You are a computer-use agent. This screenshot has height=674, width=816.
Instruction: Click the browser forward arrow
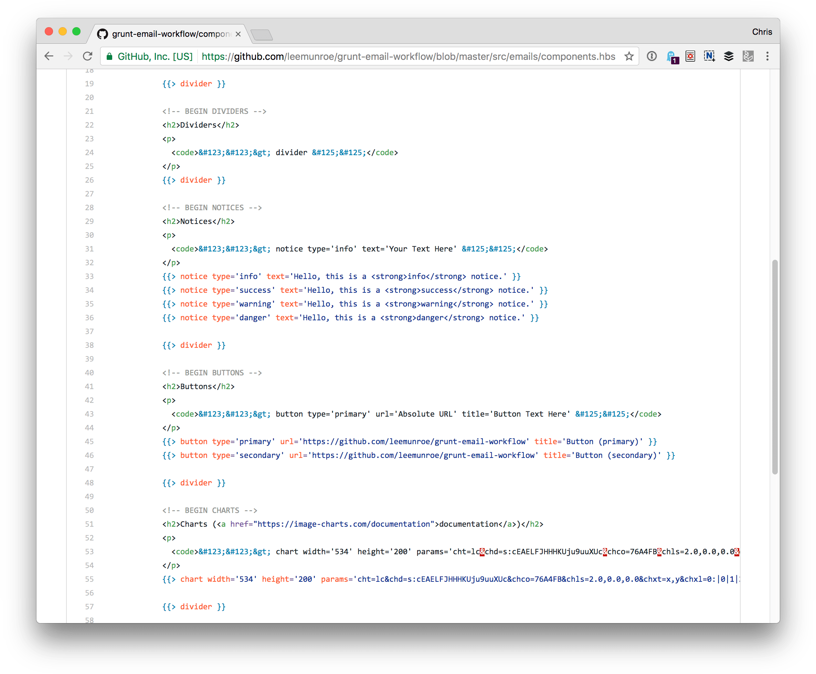(x=68, y=56)
